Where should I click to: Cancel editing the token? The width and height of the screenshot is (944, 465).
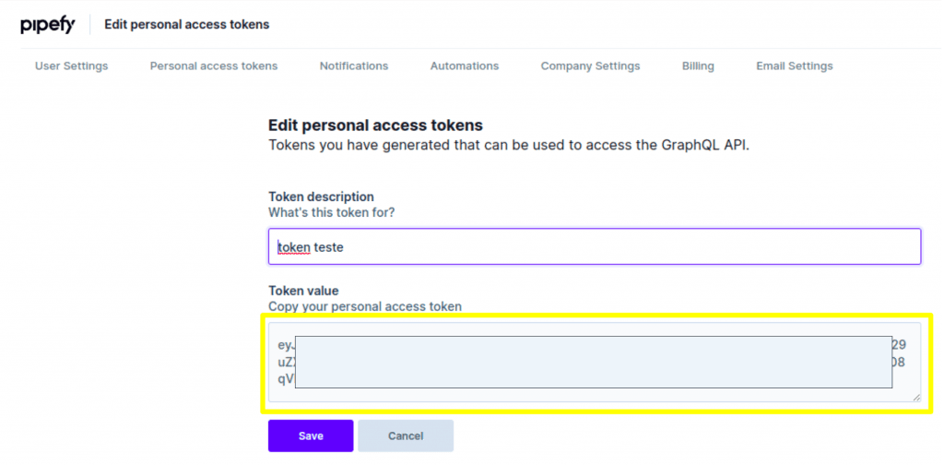point(406,435)
